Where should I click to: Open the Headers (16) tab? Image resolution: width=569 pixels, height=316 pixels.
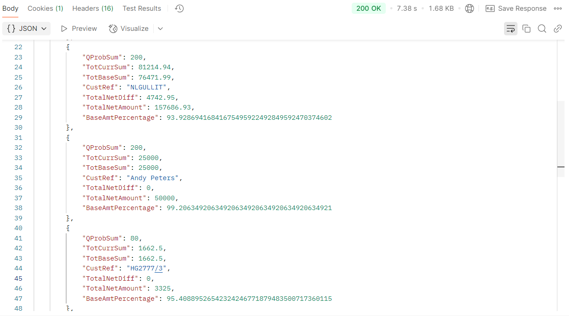tap(93, 8)
